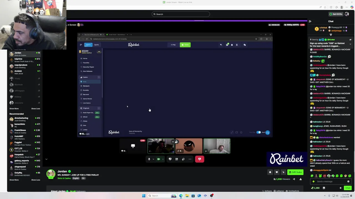Open the Jordan channel in sidebar
This screenshot has width=355, height=199.
25,54
